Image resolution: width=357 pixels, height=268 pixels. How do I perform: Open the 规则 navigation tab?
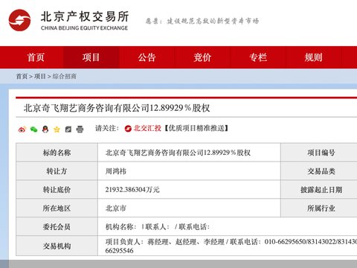(313, 57)
